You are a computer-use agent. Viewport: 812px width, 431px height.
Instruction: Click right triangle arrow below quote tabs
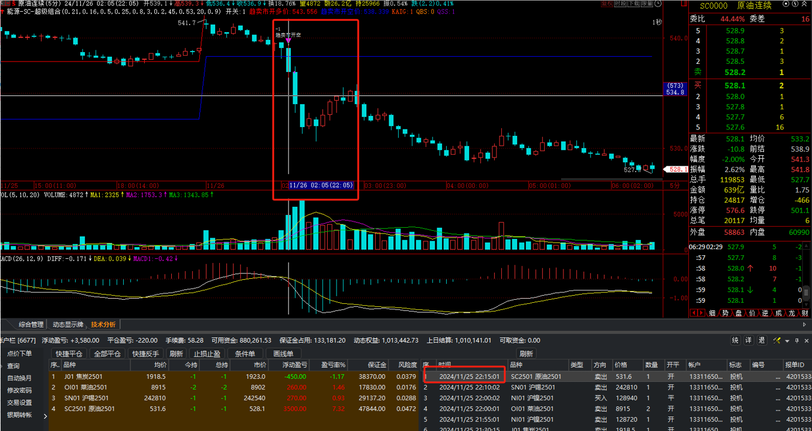[804, 324]
